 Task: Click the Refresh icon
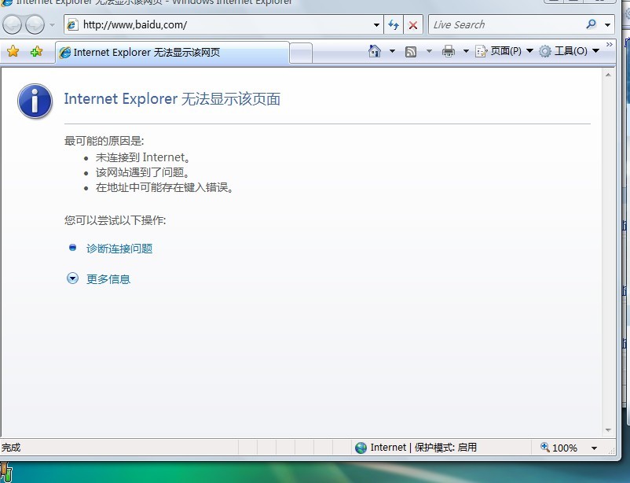click(x=394, y=24)
